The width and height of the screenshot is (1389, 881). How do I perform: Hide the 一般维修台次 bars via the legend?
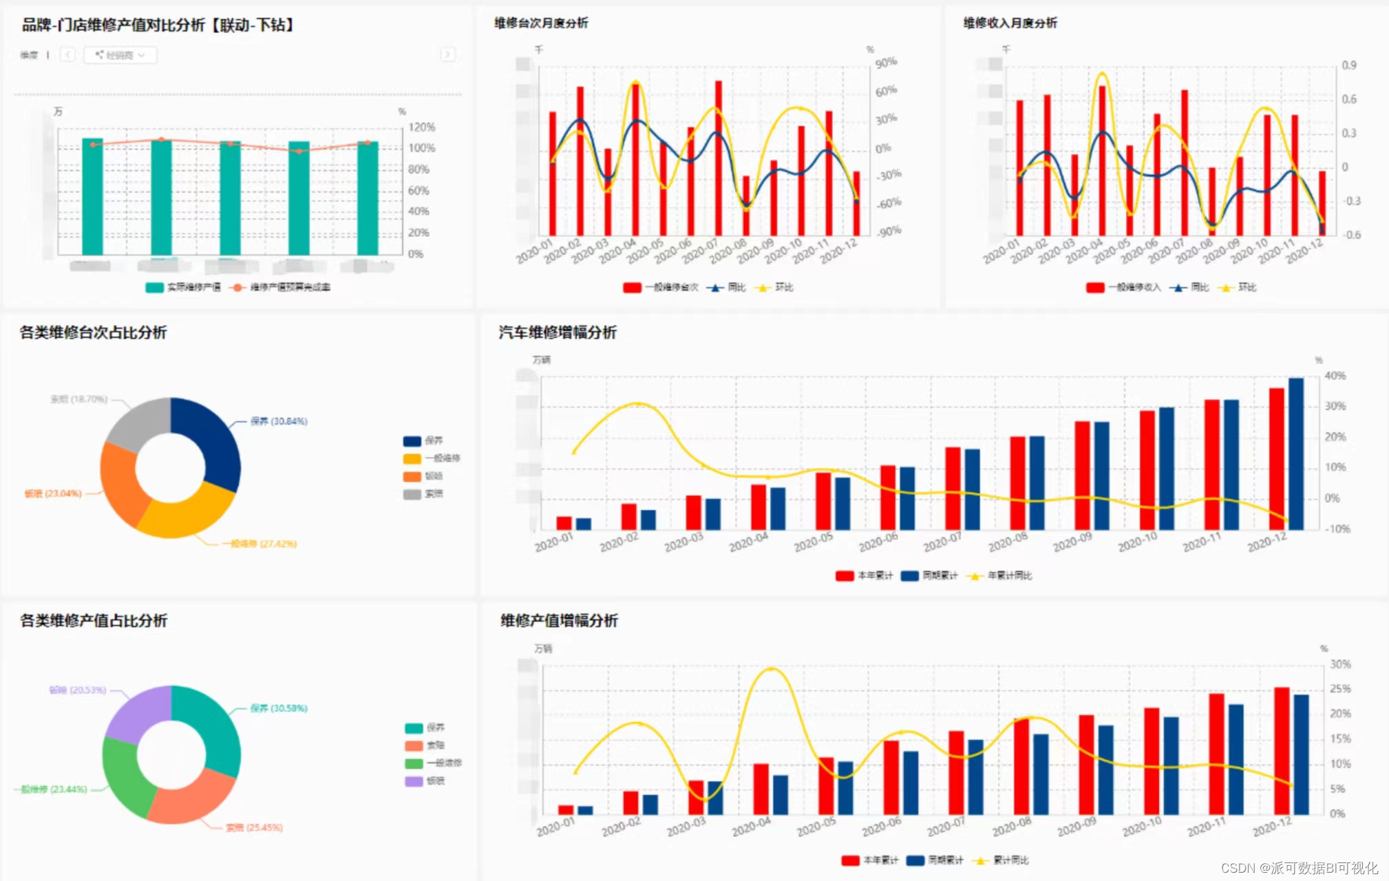pos(632,287)
